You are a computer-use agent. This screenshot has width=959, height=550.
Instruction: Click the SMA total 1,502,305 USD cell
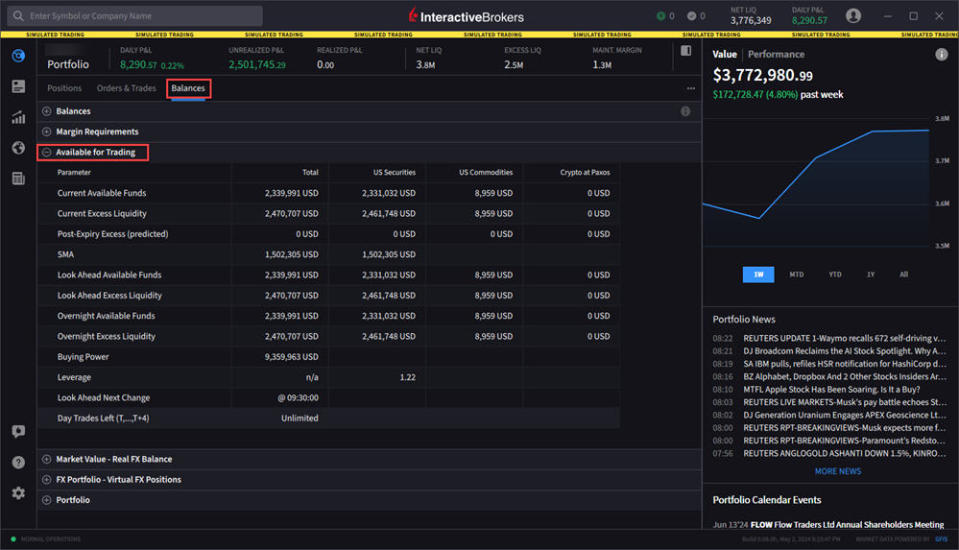click(x=291, y=254)
